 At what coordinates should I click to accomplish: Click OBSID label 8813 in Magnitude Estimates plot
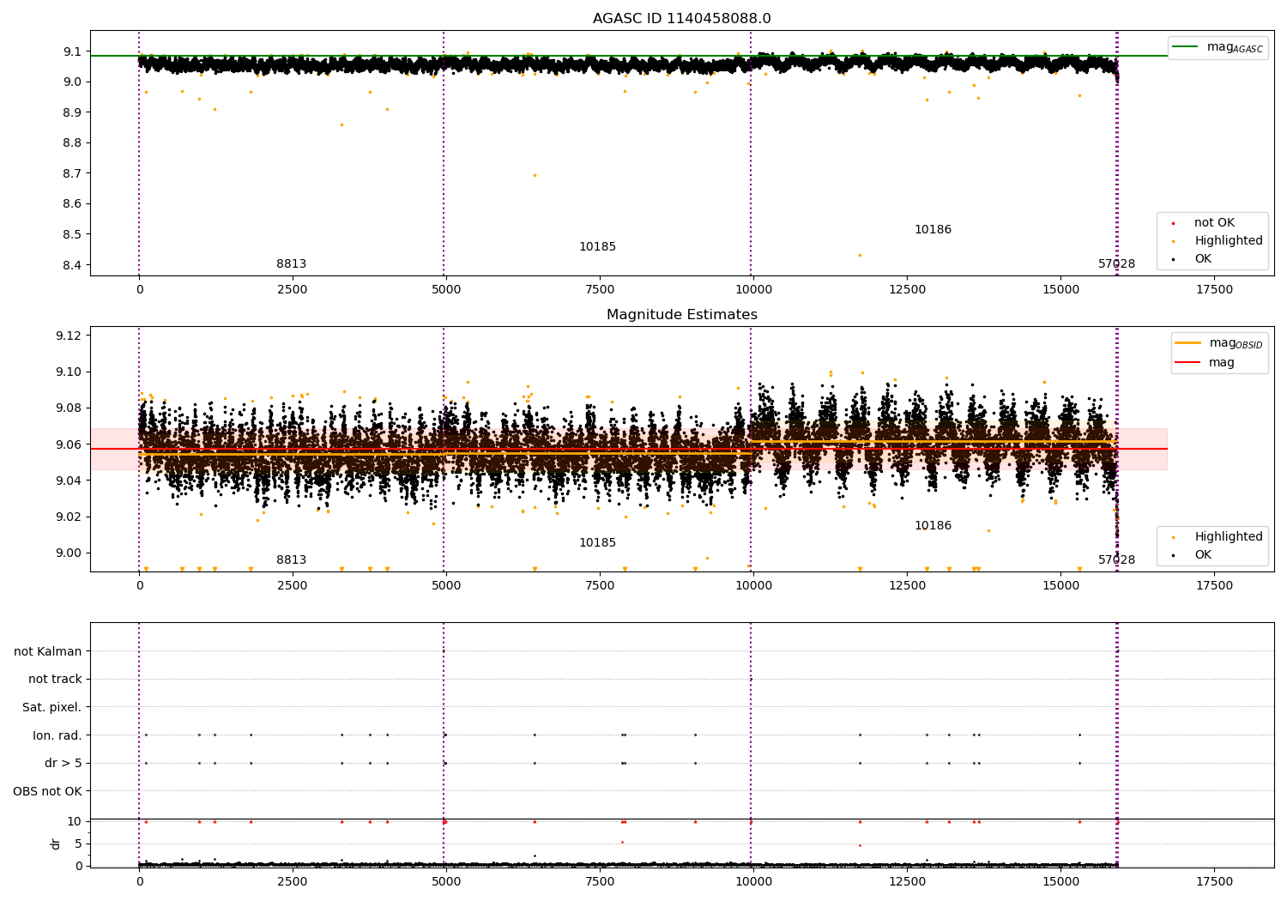(291, 560)
